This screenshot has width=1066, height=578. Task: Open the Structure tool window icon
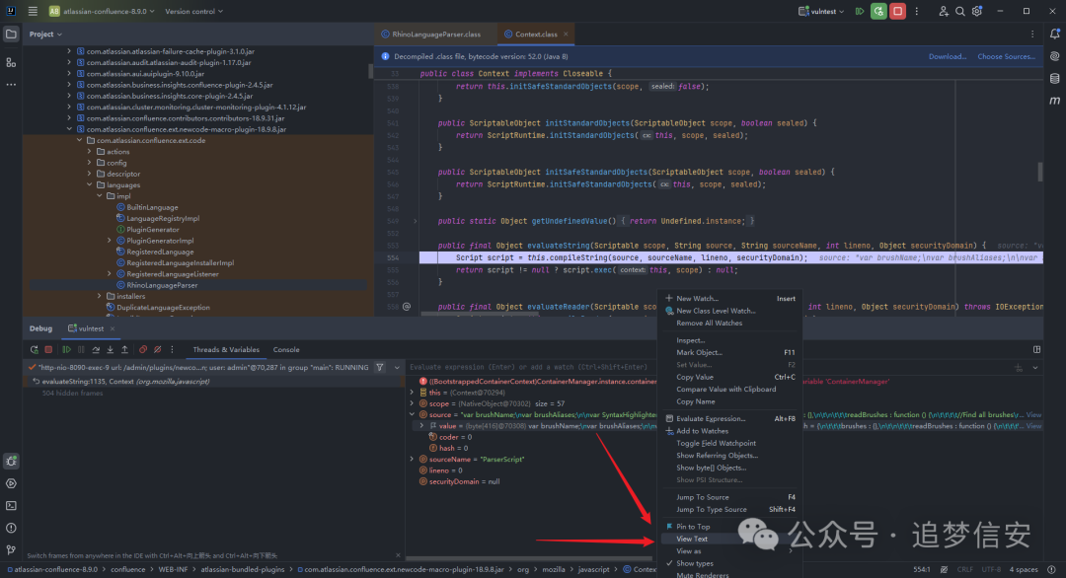click(x=11, y=62)
